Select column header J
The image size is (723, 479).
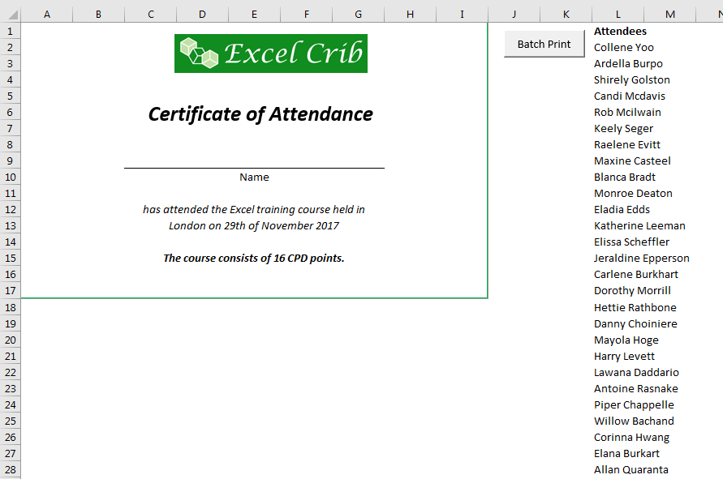tap(514, 14)
